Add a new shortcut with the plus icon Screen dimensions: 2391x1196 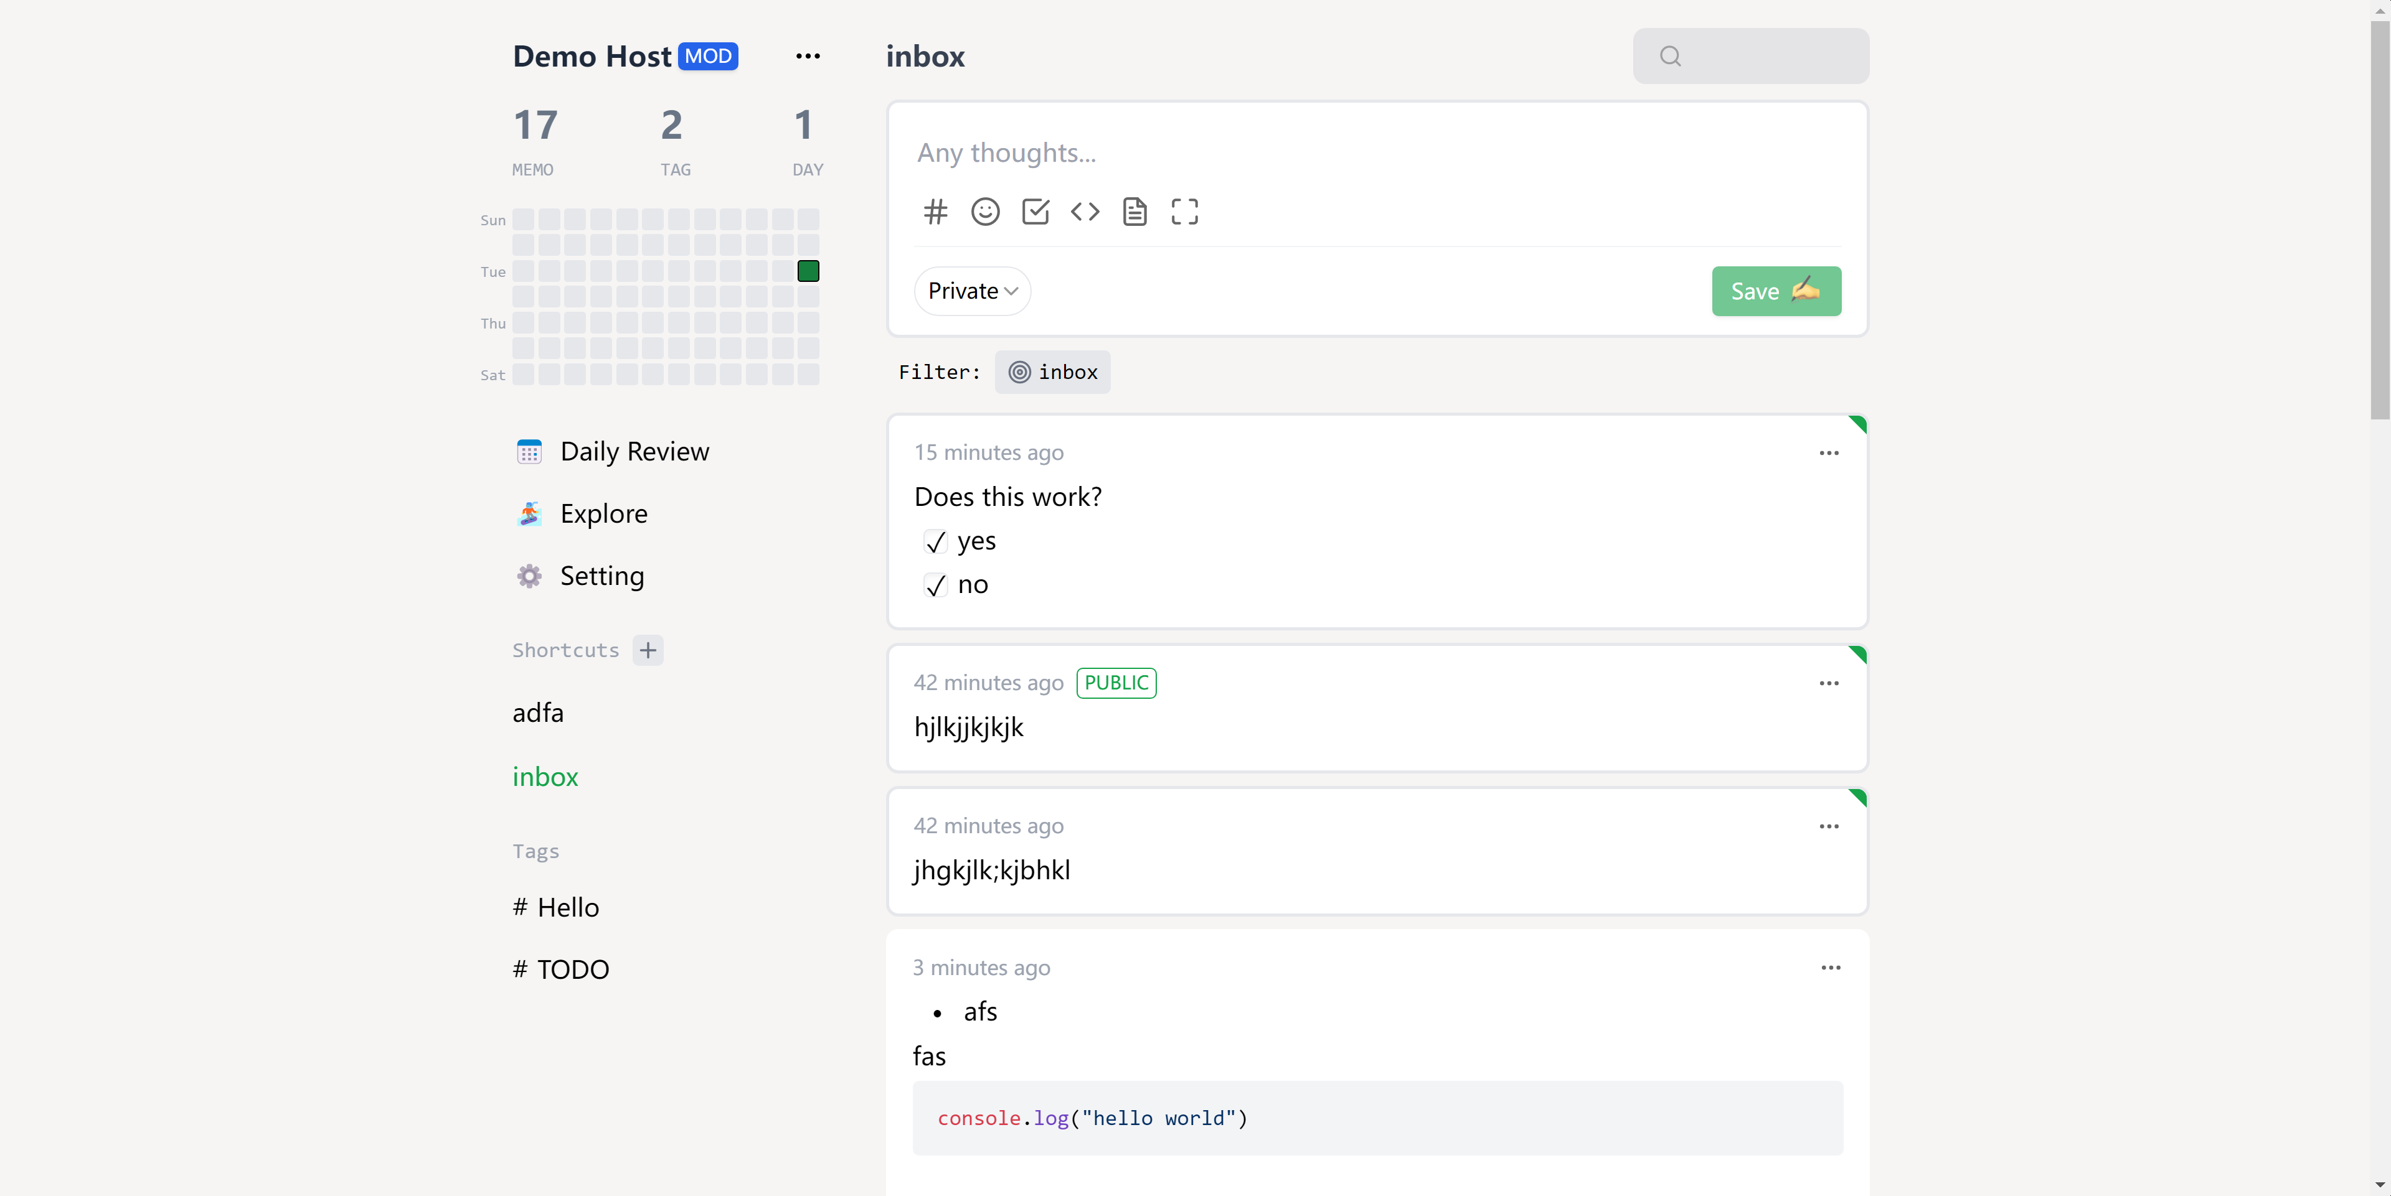coord(648,650)
